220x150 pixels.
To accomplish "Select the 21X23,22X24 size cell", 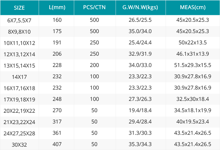I will (19, 122).
